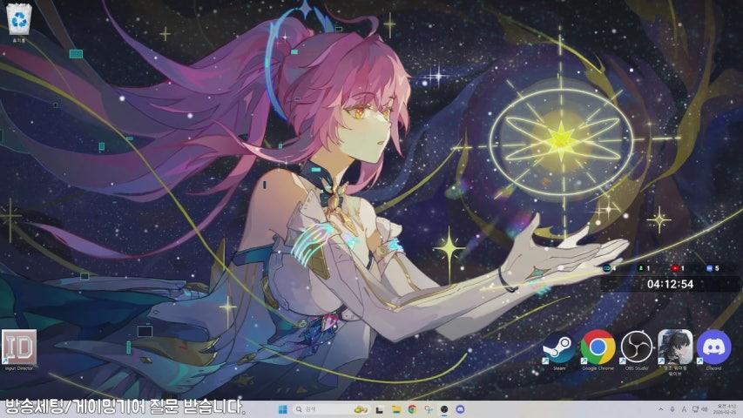Screen dimensions: 743x418
Task: Open the Recycle Bin desktop icon
Action: pos(19,23)
